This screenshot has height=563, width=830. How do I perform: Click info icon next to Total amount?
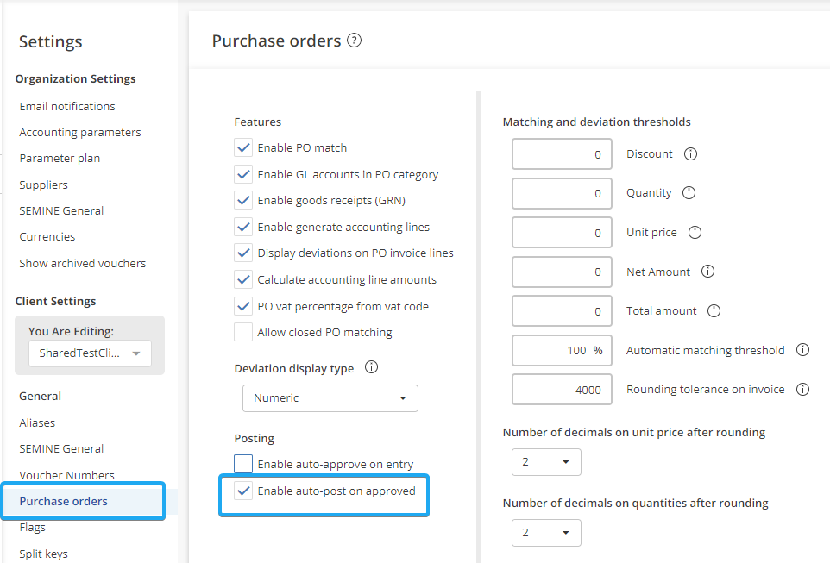click(x=714, y=311)
